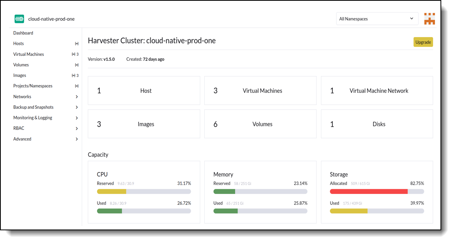Click the CPU card heading
Viewport: 453px width, 242px height.
(102, 174)
